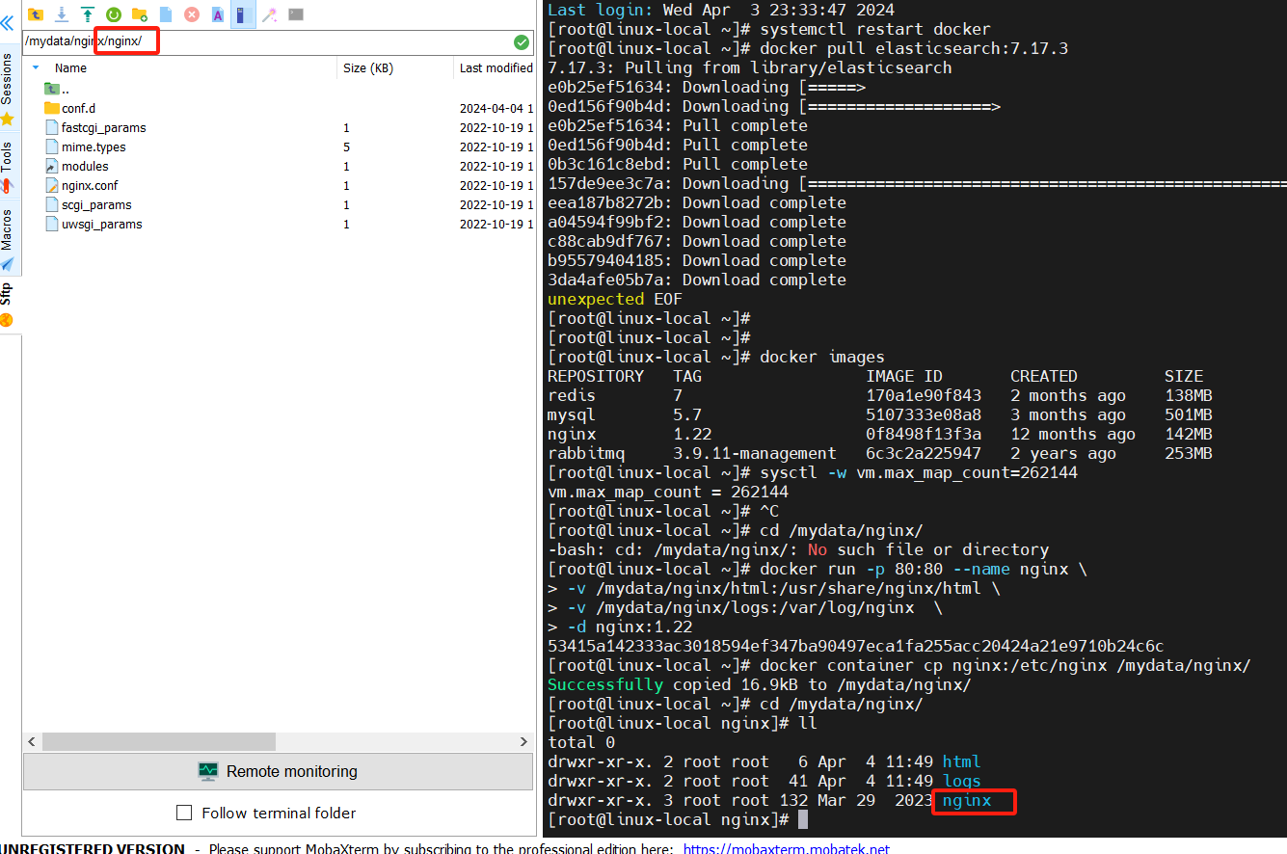Switch to the Tools side tab
The image size is (1287, 854).
(x=8, y=157)
